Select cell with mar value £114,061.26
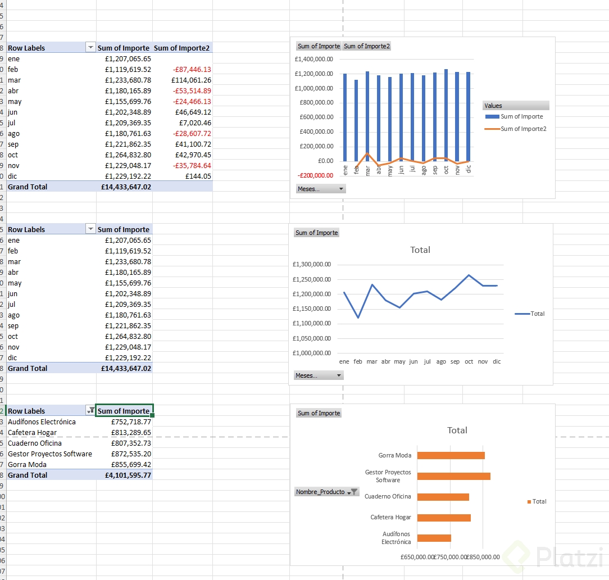The width and height of the screenshot is (609, 580). 183,80
